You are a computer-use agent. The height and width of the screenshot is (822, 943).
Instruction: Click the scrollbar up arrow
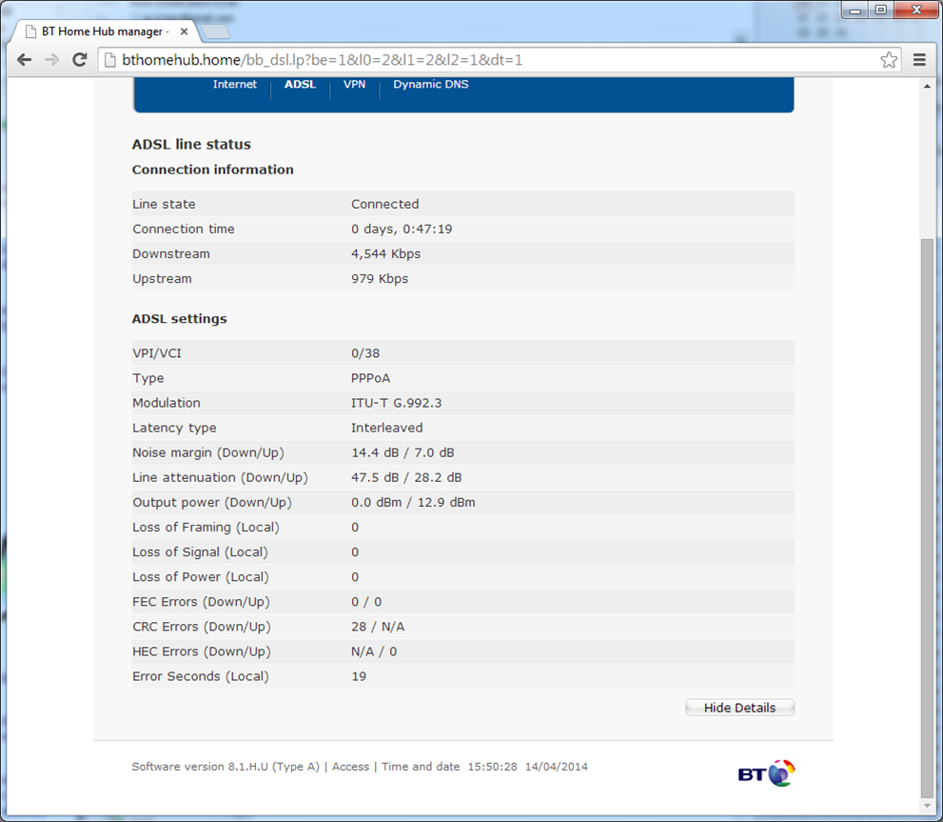927,87
